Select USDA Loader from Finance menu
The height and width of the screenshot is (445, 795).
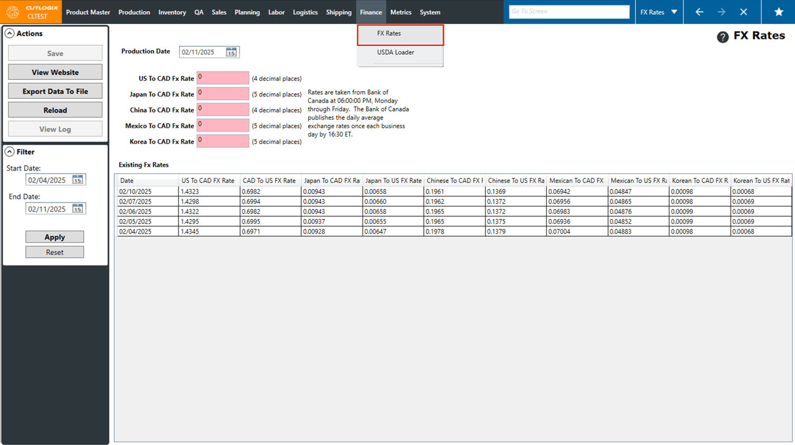coord(395,53)
